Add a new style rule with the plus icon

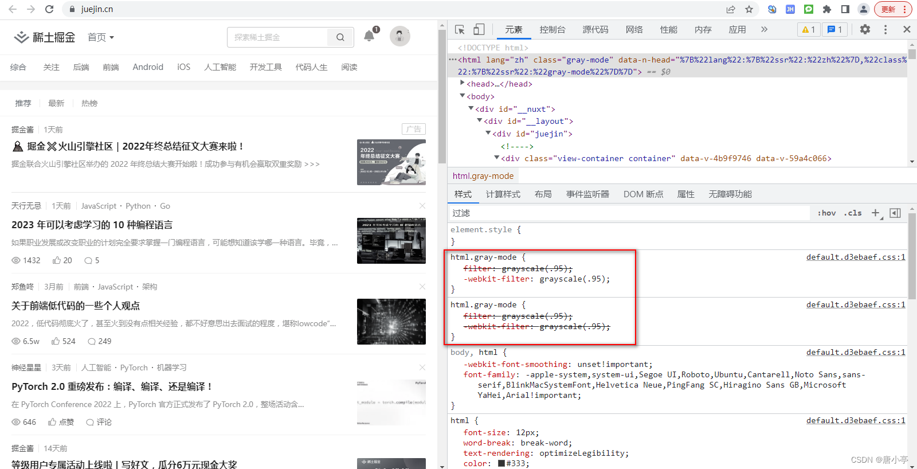876,213
